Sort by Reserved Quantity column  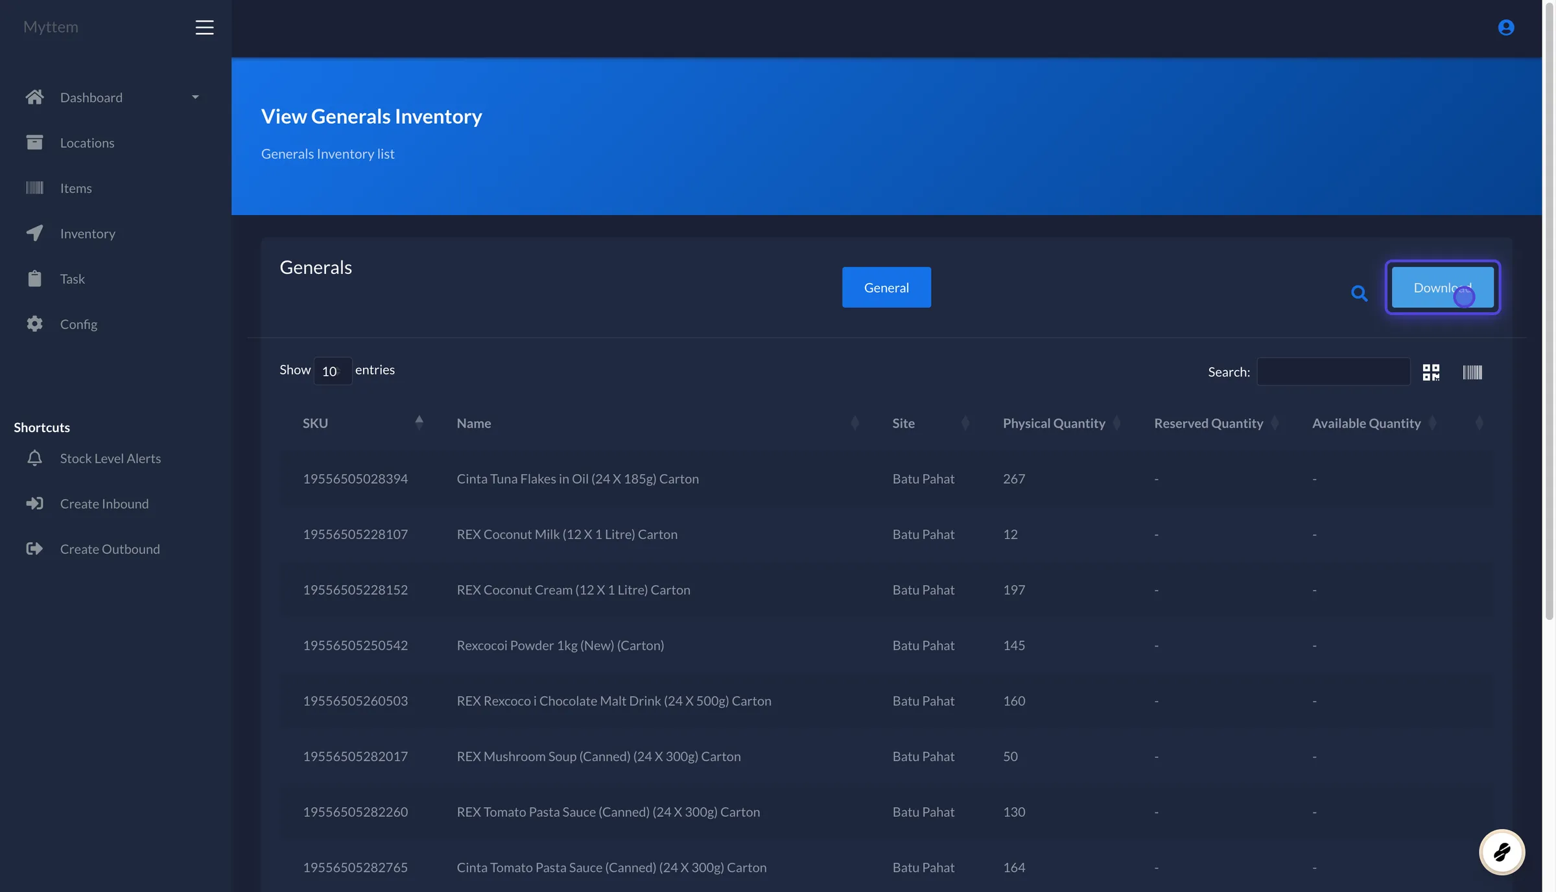[1216, 423]
